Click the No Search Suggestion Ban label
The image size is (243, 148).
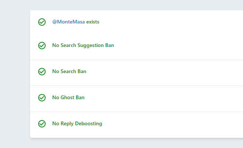coord(83,46)
